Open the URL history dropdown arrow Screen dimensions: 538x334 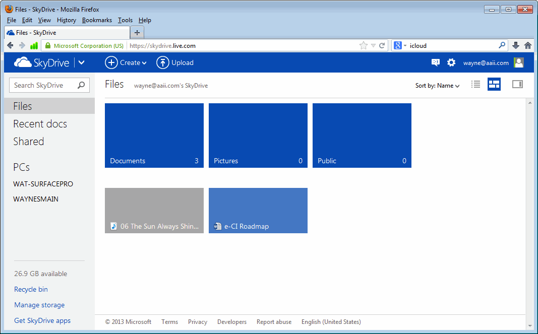[373, 45]
